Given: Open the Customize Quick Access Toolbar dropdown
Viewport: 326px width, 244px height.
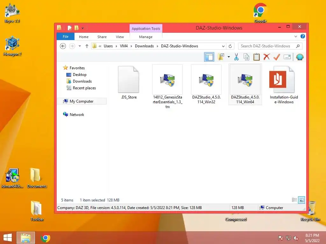Looking at the screenshot, I should [82, 28].
